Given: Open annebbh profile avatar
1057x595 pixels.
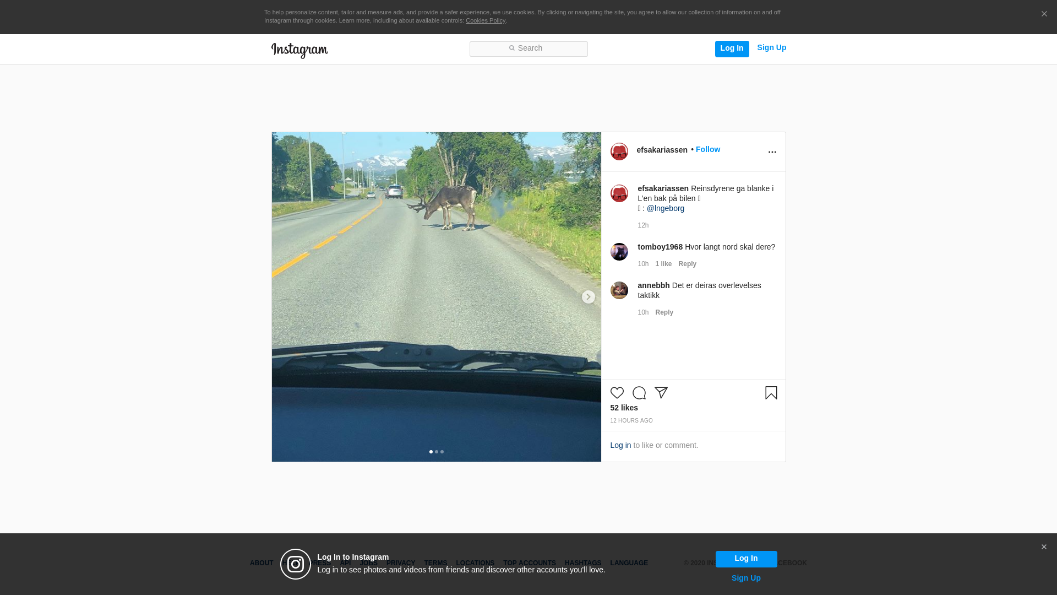Looking at the screenshot, I should coord(619,290).
